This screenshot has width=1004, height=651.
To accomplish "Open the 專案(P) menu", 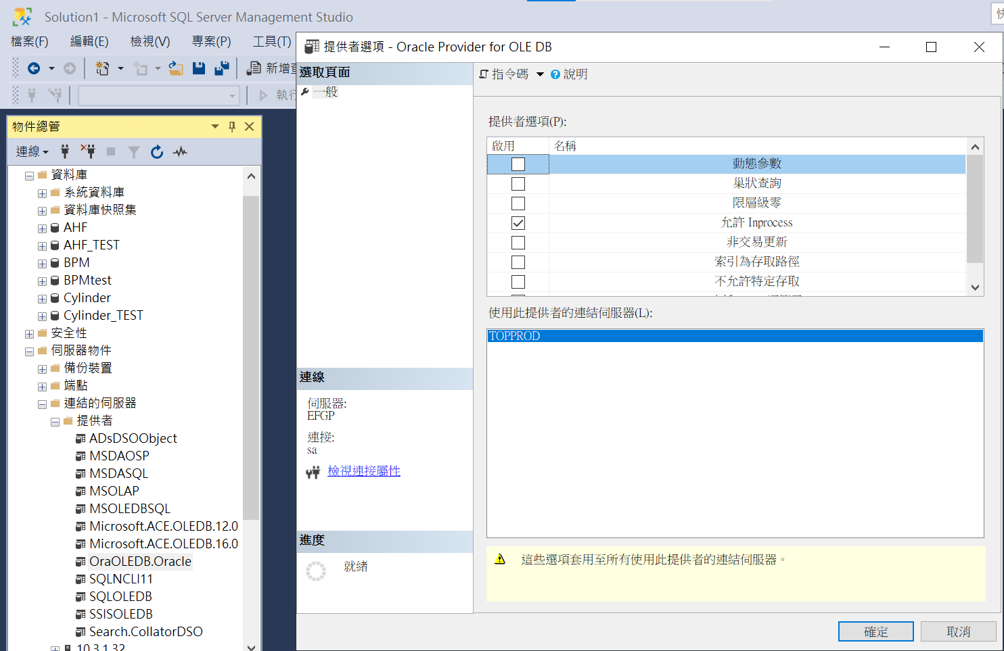I will pyautogui.click(x=211, y=42).
